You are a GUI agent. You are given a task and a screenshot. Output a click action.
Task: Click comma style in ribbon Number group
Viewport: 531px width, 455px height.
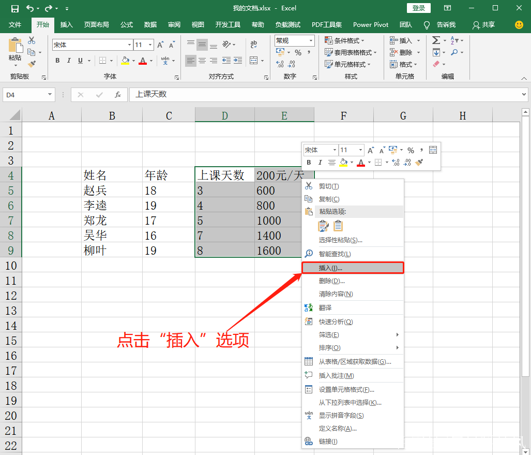309,52
